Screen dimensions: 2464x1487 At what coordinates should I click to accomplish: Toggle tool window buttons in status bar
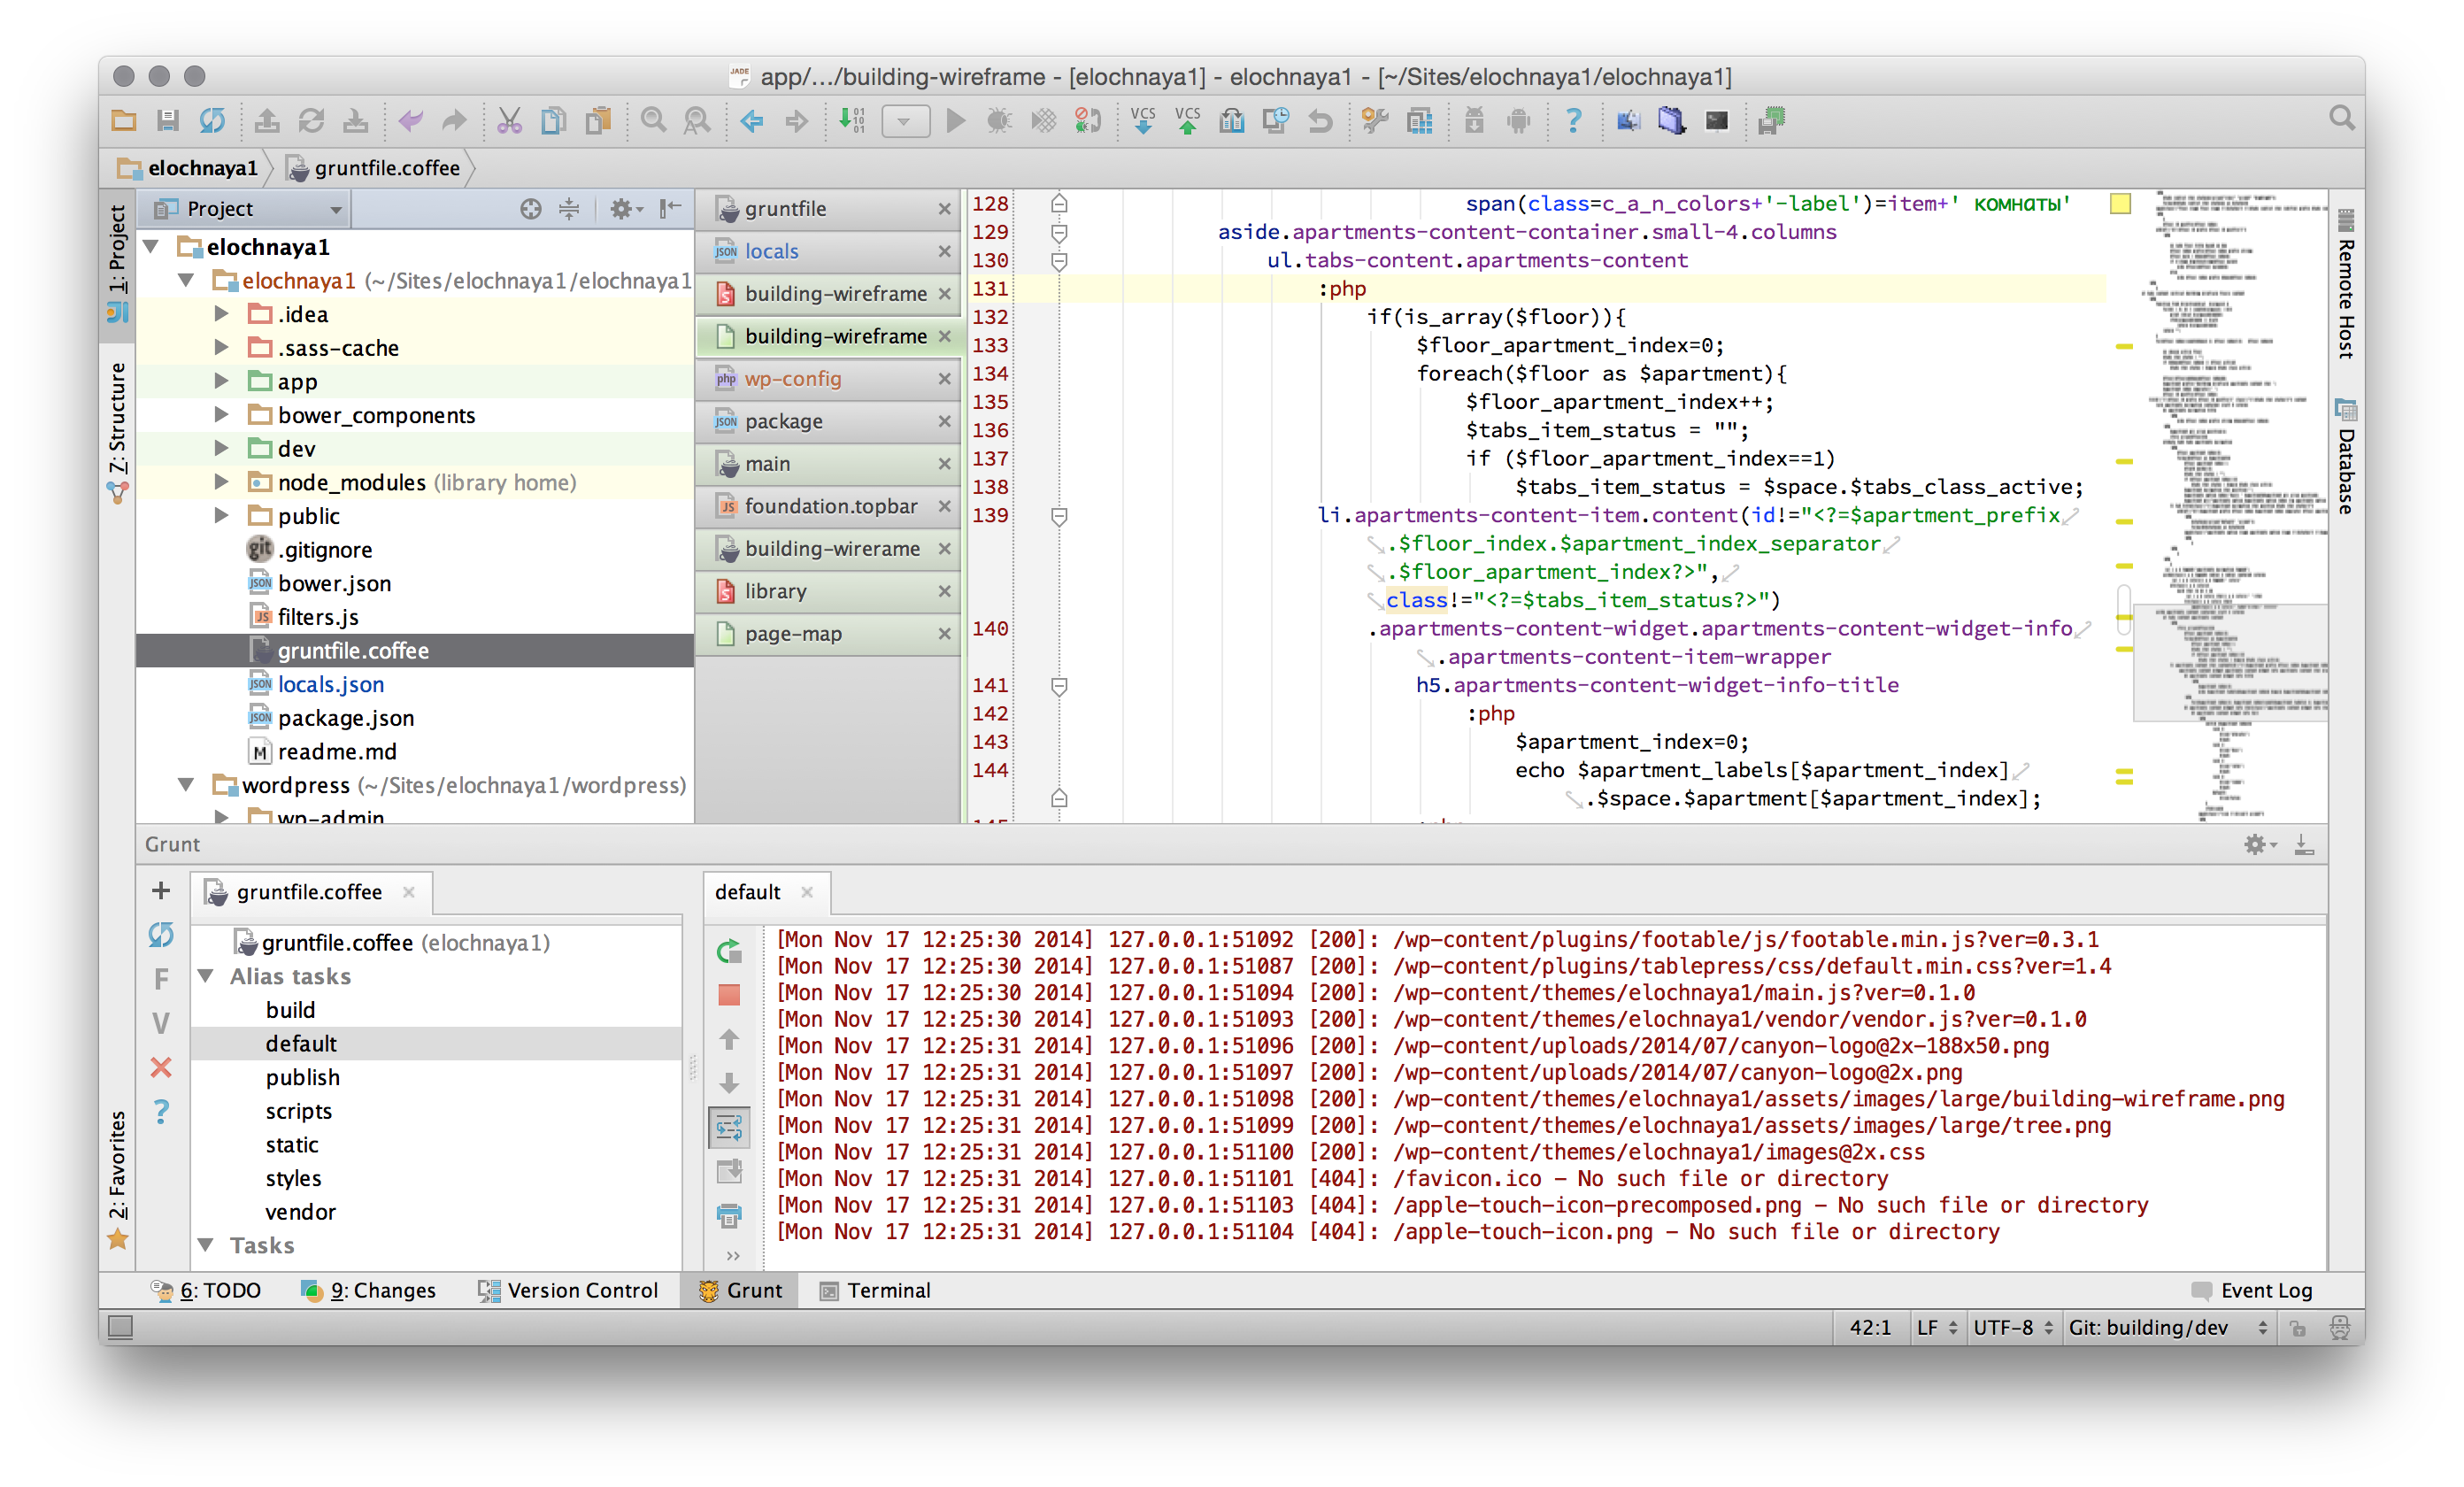coord(120,1327)
